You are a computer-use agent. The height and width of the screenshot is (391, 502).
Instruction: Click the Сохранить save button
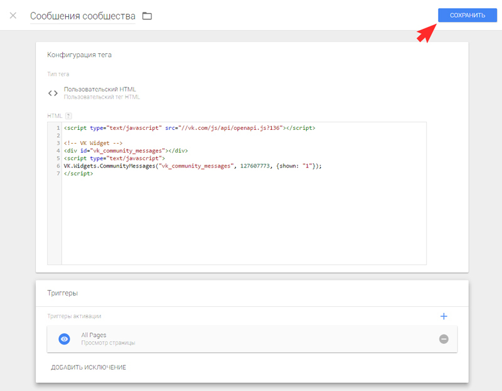(x=467, y=15)
